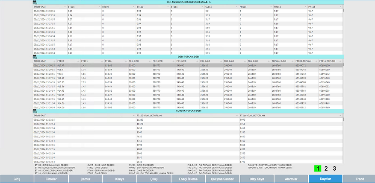Image resolution: width=375 pixels, height=183 pixels.
Task: Click calendar icon above the turbidity-pH table
Action: click(x=35, y=3)
